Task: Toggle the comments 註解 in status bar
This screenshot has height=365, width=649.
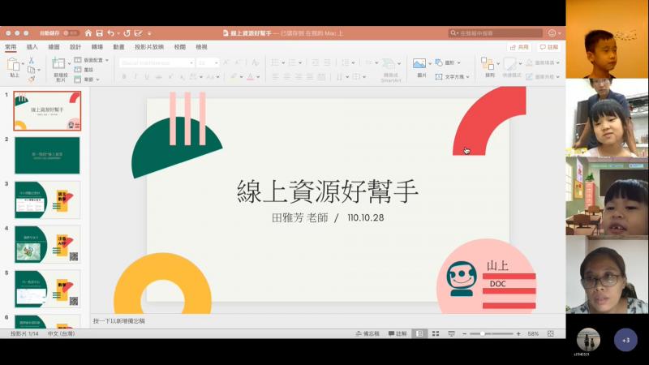Action: (398, 333)
